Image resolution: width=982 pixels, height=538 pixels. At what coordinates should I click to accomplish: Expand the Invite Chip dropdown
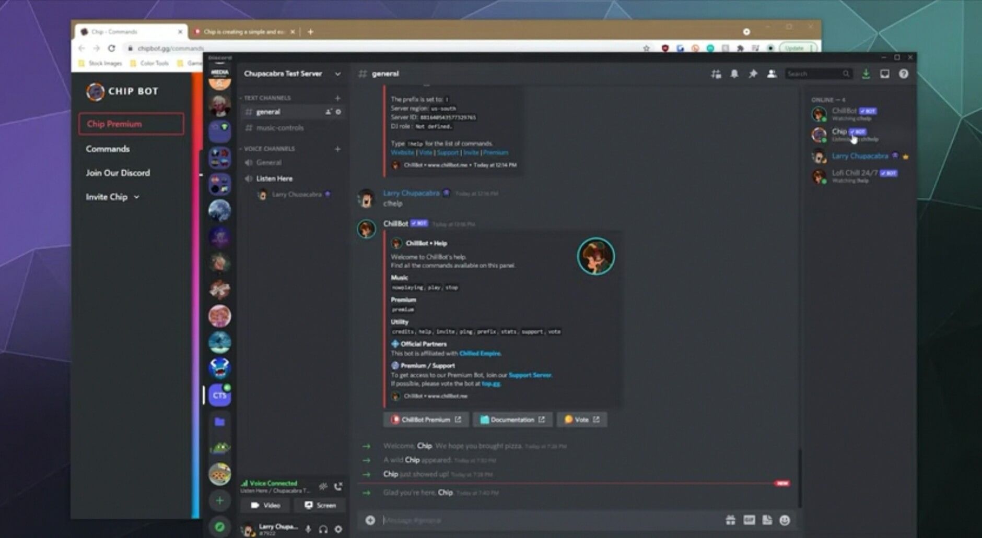click(x=112, y=197)
